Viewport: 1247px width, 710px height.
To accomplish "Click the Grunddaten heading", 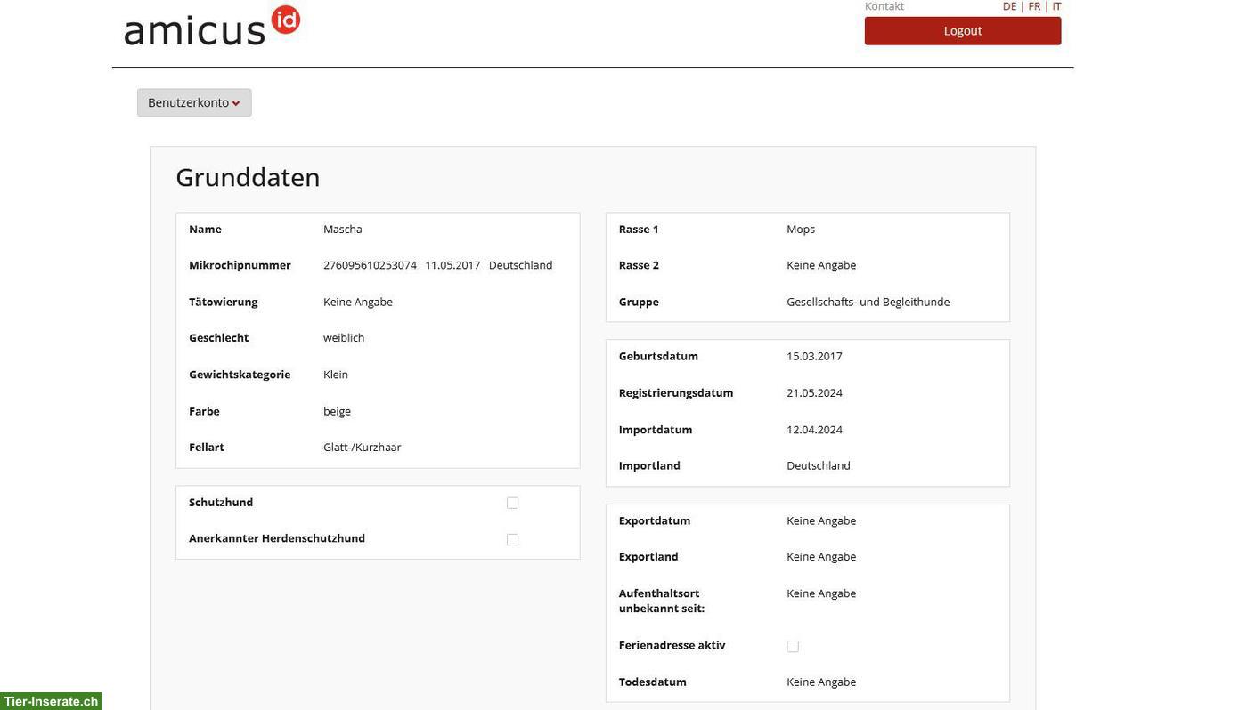I will coord(248,177).
